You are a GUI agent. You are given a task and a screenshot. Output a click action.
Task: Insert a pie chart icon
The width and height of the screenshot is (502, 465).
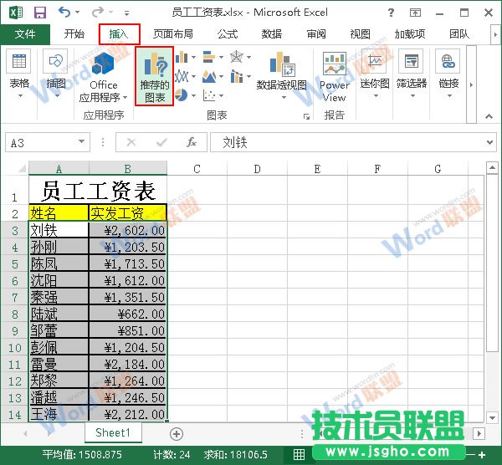point(182,95)
